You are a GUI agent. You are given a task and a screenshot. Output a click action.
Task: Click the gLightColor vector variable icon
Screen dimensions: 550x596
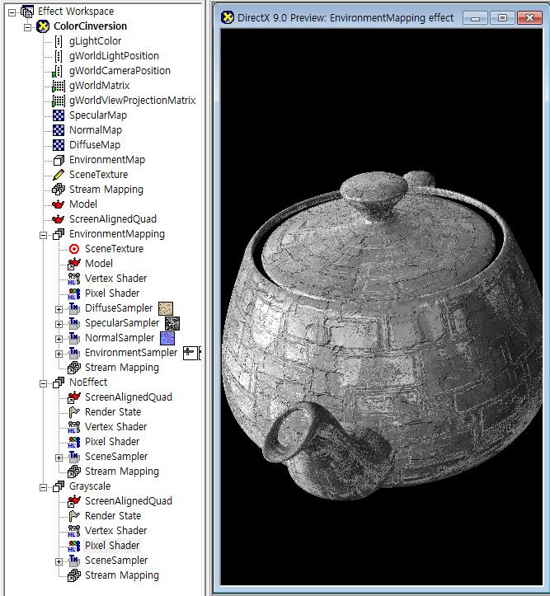59,41
